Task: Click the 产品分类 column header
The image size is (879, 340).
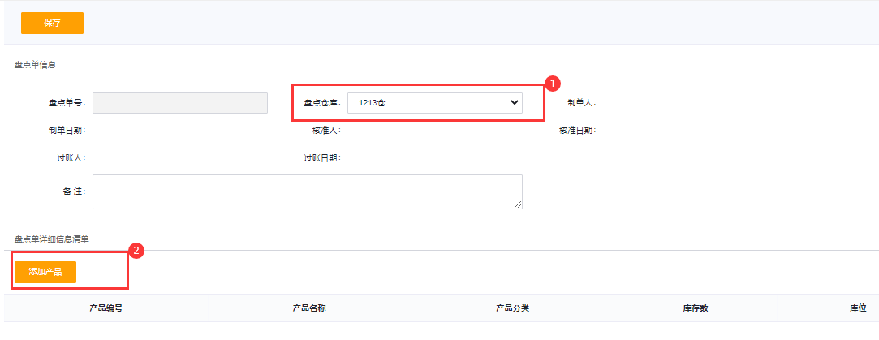Action: 512,308
